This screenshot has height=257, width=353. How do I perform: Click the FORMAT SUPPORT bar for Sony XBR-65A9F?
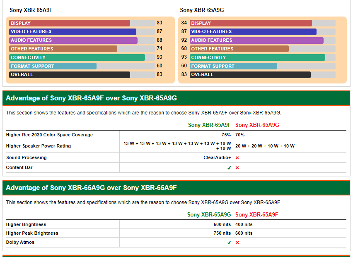[82, 66]
